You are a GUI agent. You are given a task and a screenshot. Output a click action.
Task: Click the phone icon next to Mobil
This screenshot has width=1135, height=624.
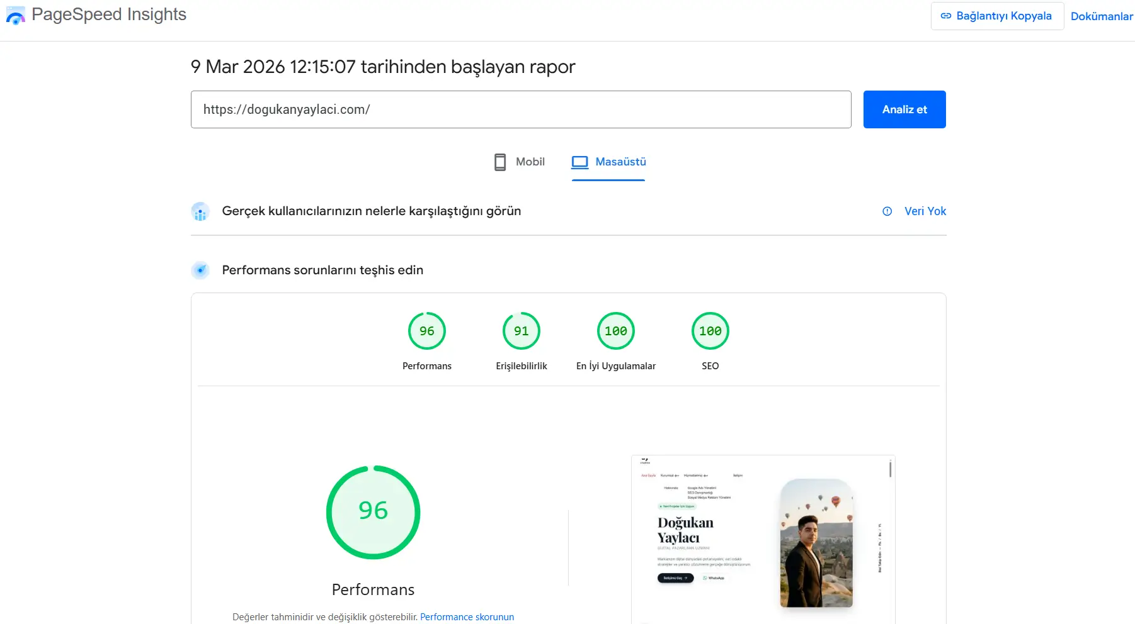pyautogui.click(x=500, y=162)
